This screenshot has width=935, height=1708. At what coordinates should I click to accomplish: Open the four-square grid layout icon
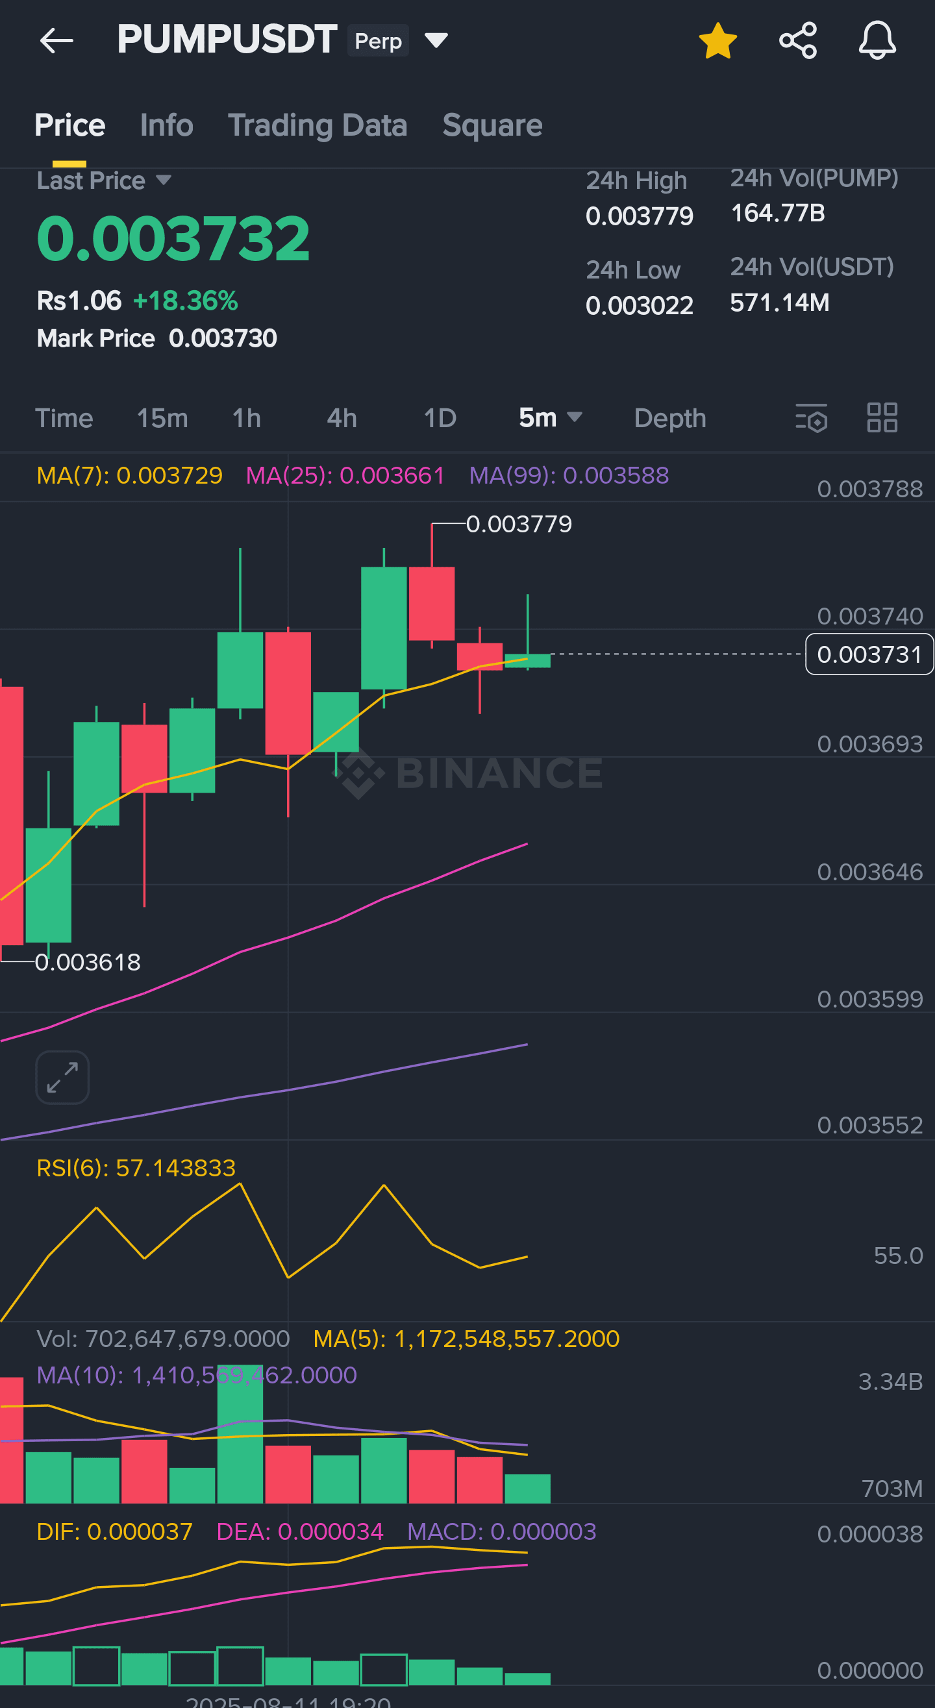(x=882, y=417)
